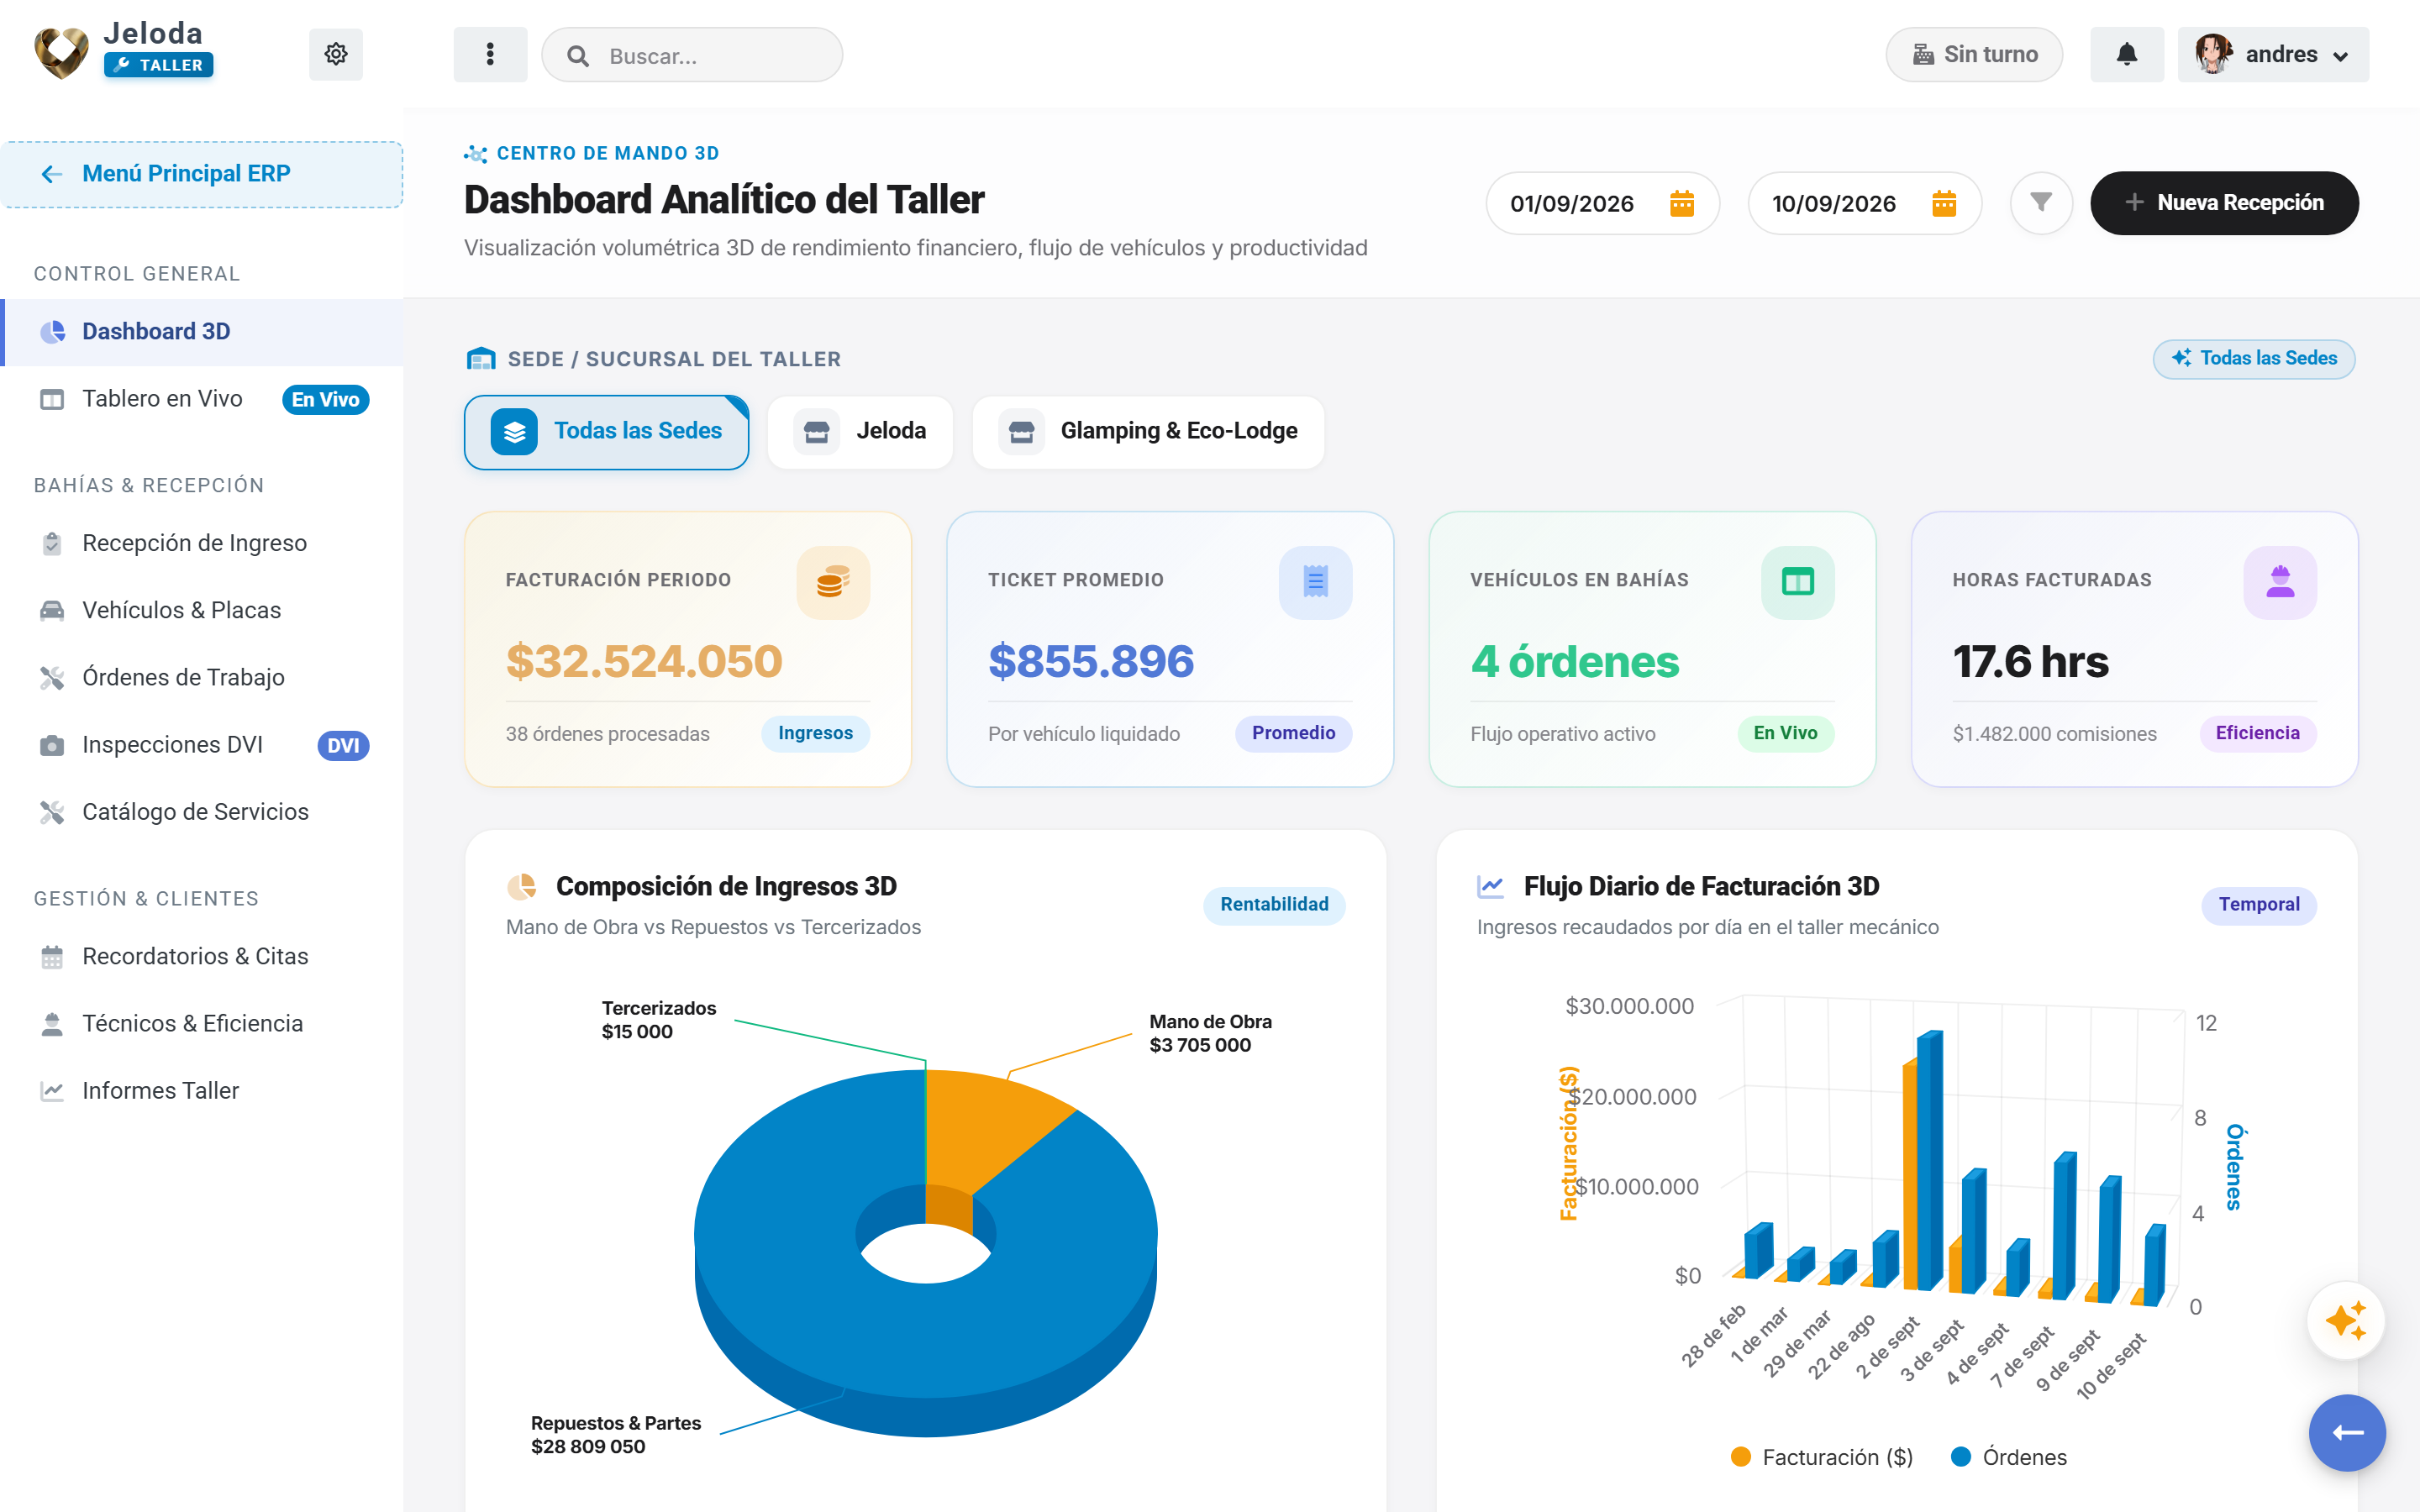The width and height of the screenshot is (2420, 1512).
Task: Click the Vehículos en Bahías table icon
Action: tap(1797, 582)
